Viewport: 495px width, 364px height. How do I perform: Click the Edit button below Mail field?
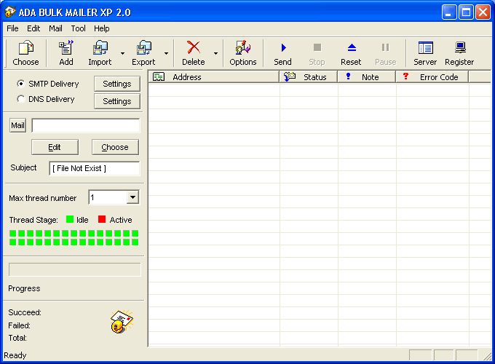[55, 147]
